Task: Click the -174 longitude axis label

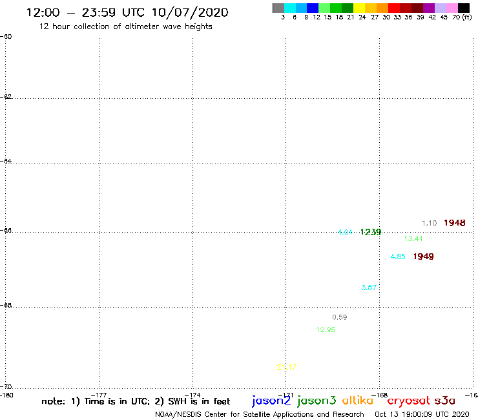Action: 192,395
